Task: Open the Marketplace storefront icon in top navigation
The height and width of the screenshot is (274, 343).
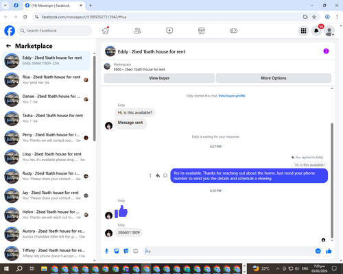Action: [202, 31]
